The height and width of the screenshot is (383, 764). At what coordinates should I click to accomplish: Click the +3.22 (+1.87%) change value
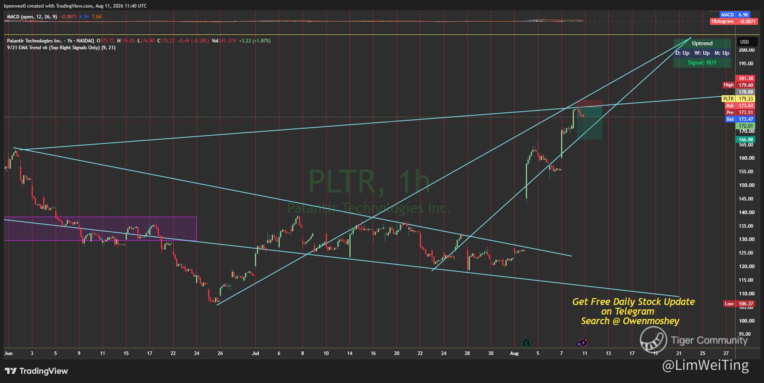[x=255, y=41]
